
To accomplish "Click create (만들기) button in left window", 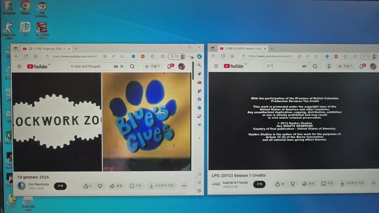I will (x=152, y=66).
